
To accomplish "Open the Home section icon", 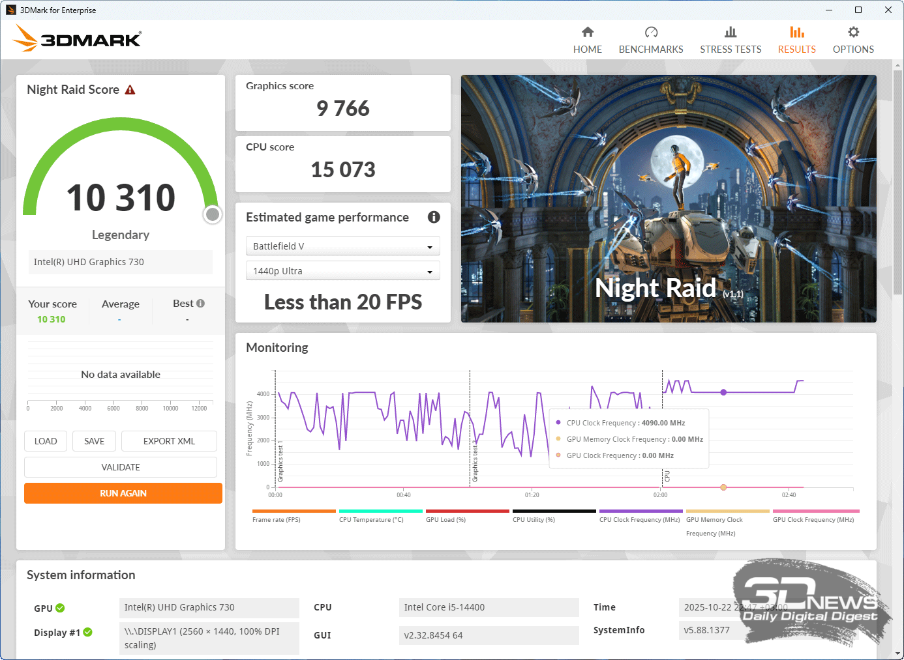I will 588,33.
